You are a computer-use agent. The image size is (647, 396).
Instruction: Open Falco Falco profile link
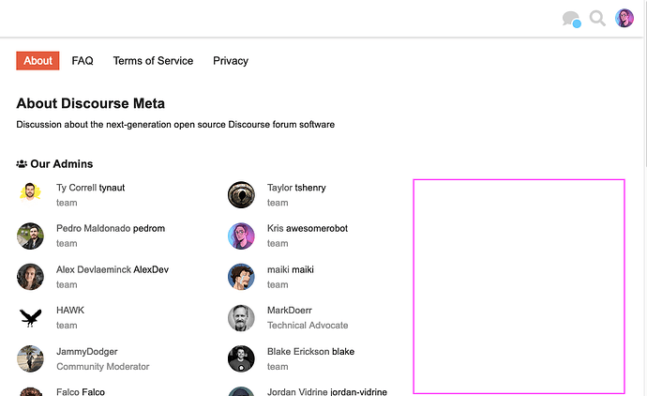(81, 391)
